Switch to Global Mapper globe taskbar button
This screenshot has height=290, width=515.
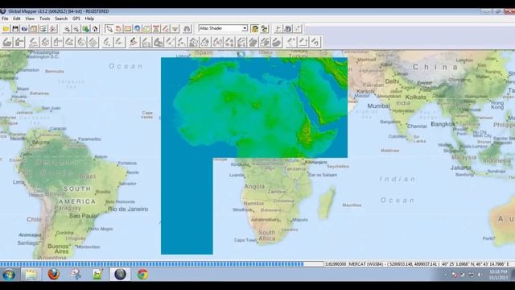[120, 274]
